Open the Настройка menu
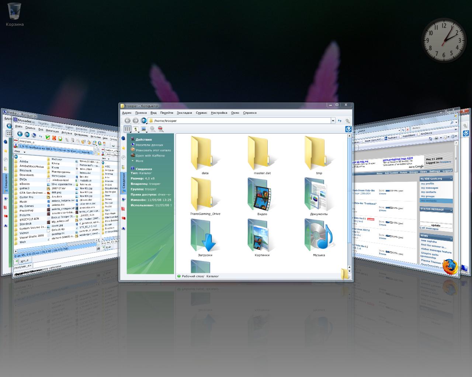This screenshot has width=472, height=377. click(x=219, y=113)
